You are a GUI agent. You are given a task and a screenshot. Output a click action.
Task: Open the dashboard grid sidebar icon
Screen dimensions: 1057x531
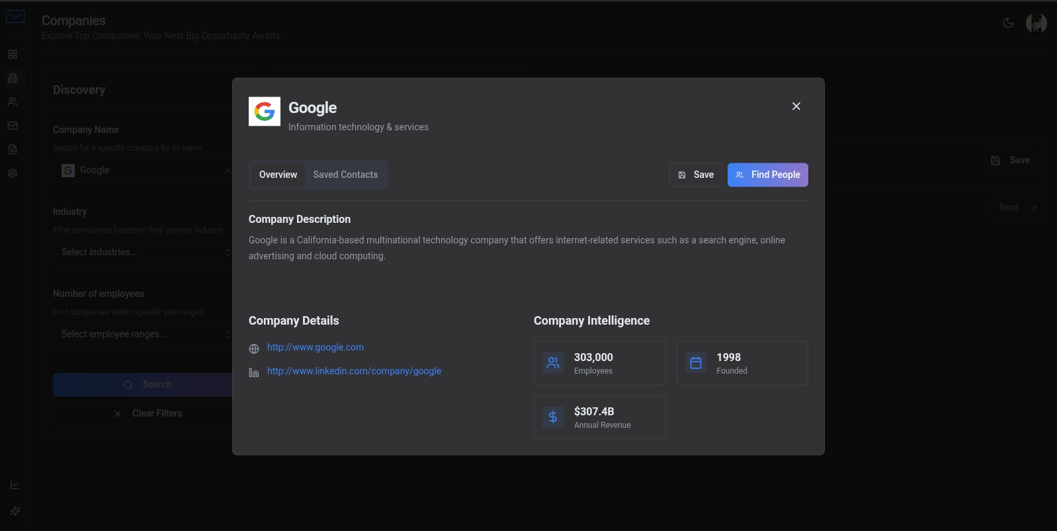coord(13,54)
